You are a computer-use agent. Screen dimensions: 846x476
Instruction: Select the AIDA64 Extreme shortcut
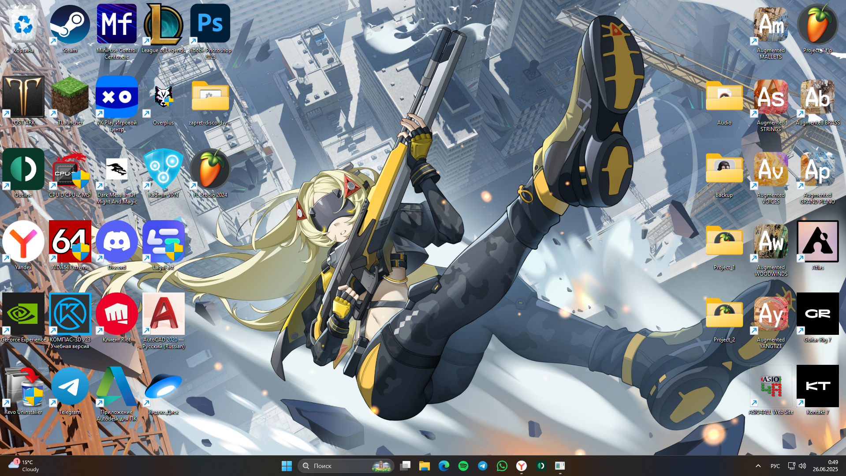tap(70, 246)
